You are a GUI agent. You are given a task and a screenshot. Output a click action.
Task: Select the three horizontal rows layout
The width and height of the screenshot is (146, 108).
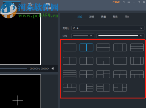click(x=137, y=47)
